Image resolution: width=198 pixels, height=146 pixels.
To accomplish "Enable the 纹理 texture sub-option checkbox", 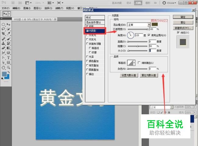I will tap(90, 52).
